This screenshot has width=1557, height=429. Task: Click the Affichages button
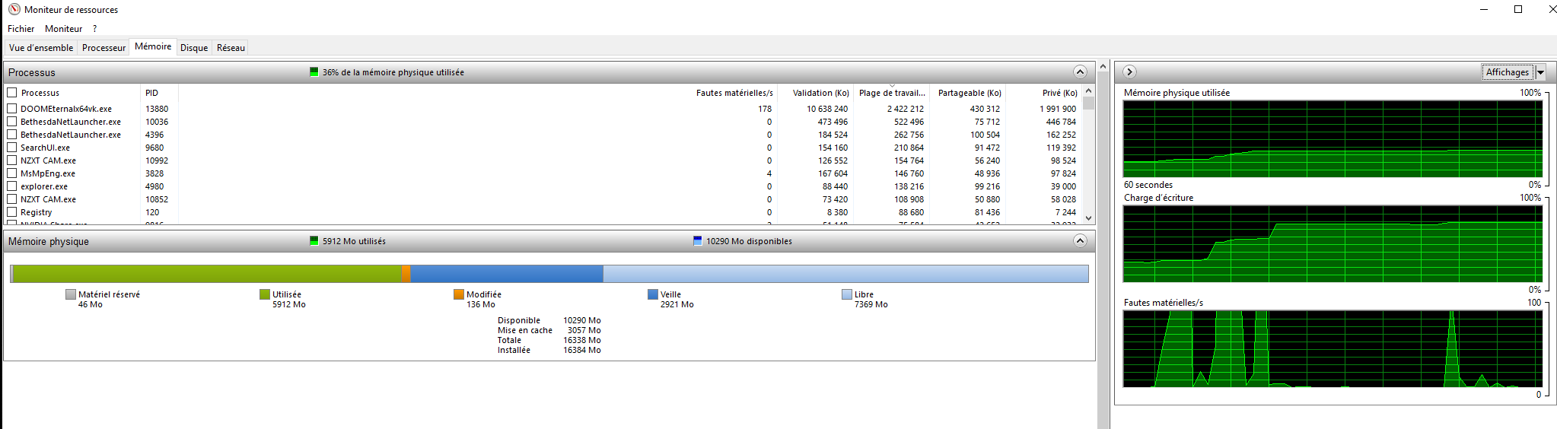pyautogui.click(x=1508, y=72)
